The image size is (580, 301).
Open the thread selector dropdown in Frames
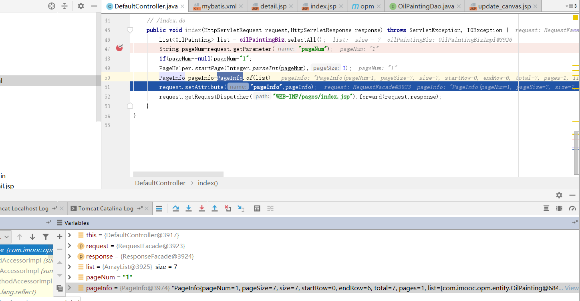tap(5, 237)
